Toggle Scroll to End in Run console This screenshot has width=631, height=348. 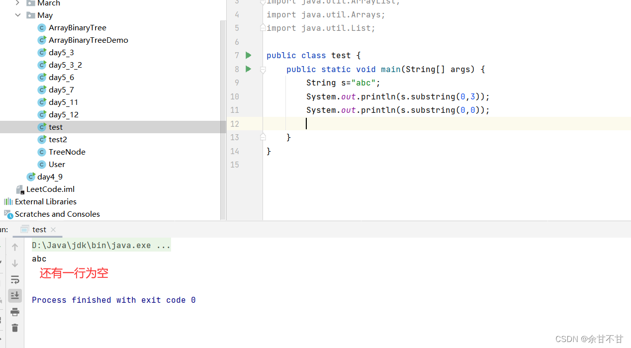click(15, 295)
